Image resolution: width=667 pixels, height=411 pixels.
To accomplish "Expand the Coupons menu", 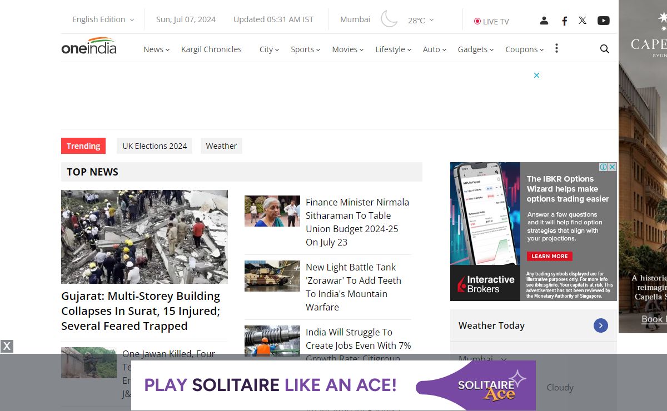I will pyautogui.click(x=524, y=49).
